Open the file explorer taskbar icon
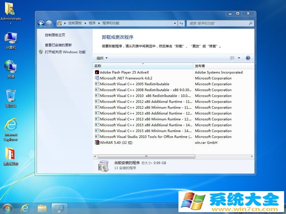Image resolution: width=286 pixels, height=214 pixels. 42,208
